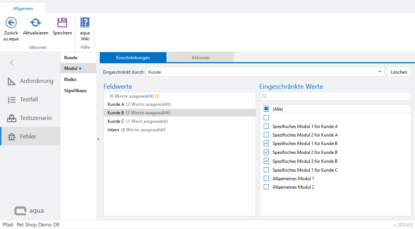
Task: Click the Aktualisieren refresh icon
Action: click(36, 23)
